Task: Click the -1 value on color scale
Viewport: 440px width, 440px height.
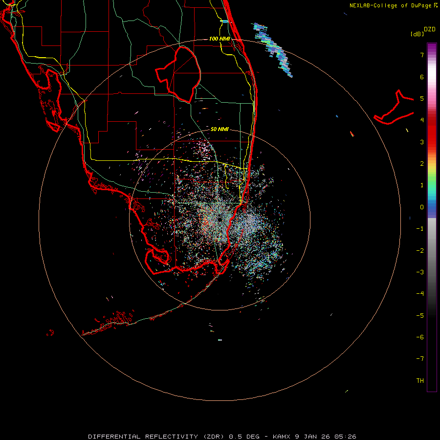Action: pyautogui.click(x=420, y=229)
